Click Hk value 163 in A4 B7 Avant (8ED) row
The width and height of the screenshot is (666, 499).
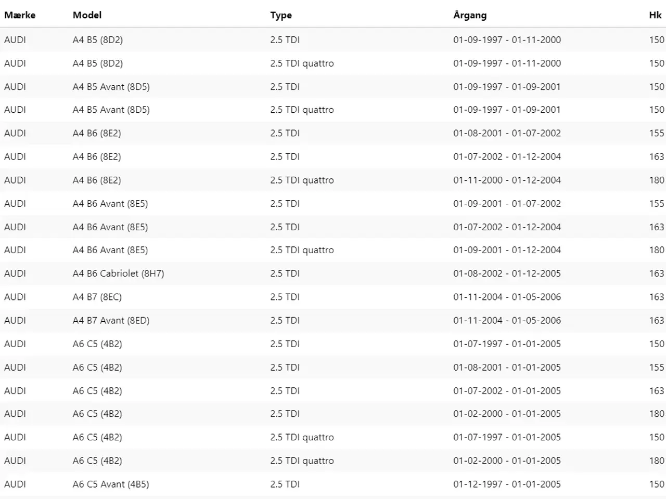(657, 320)
